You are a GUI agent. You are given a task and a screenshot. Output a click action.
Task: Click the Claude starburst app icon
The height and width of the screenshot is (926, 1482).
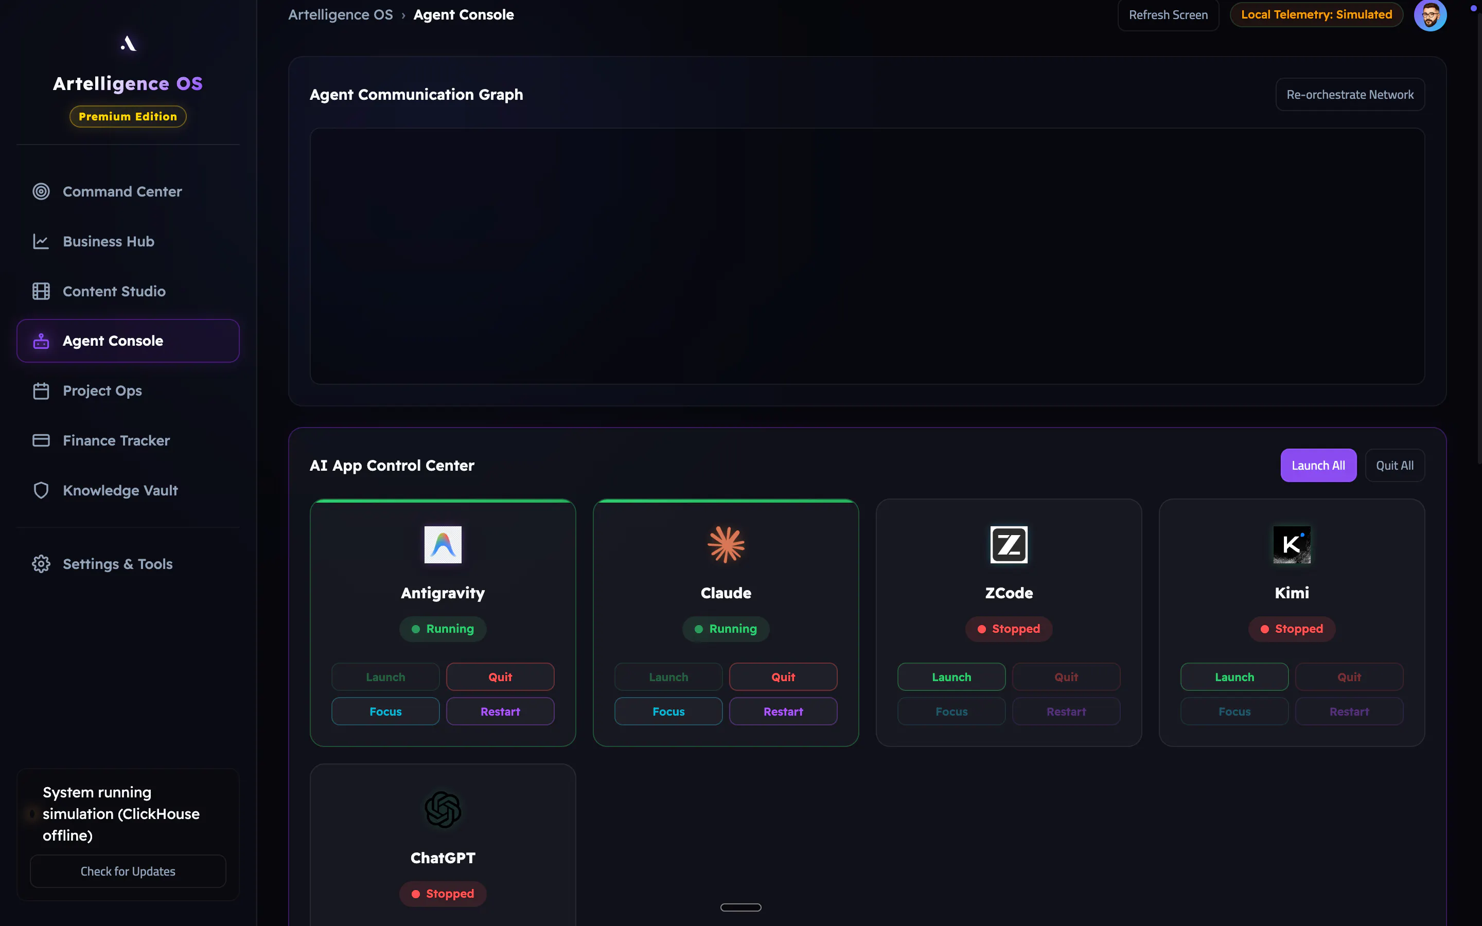tap(726, 544)
